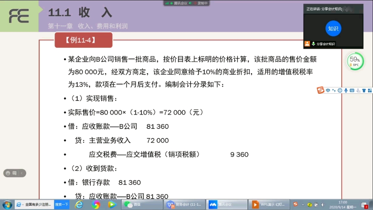Open the emoji picker on the Sogou input bar
Screen dimensions: 373x210
339,90
